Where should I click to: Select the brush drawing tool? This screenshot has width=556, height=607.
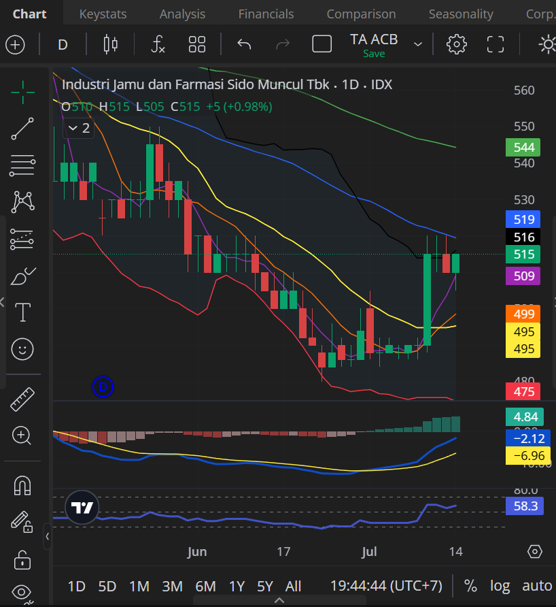23,276
